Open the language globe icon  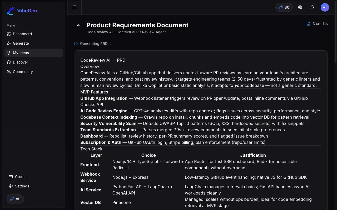300,7
